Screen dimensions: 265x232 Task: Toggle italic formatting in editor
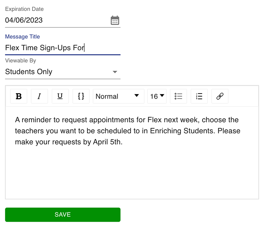point(39,96)
